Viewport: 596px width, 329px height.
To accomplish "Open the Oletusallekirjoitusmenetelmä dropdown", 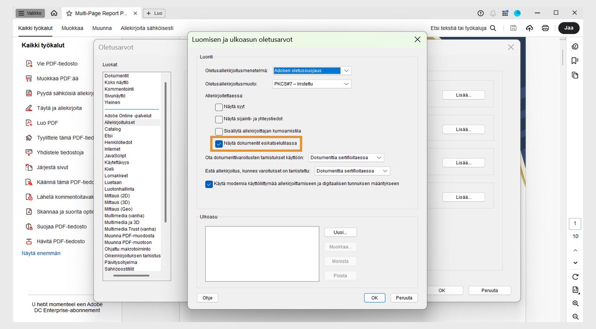I will click(312, 71).
